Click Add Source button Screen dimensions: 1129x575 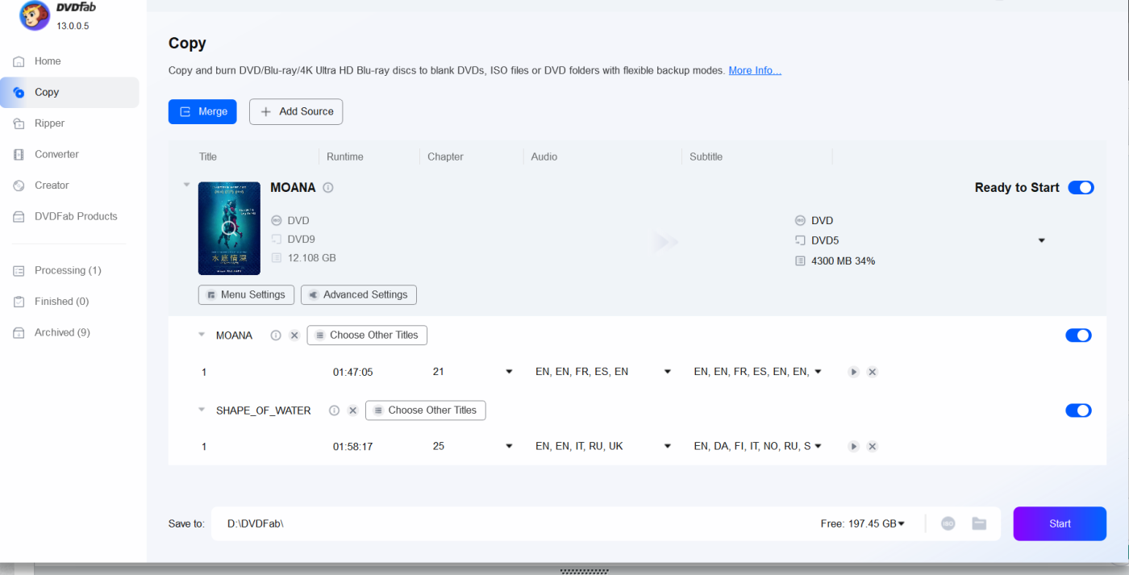pyautogui.click(x=296, y=111)
